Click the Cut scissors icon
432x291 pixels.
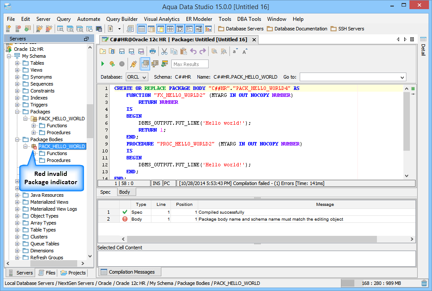pos(164,51)
